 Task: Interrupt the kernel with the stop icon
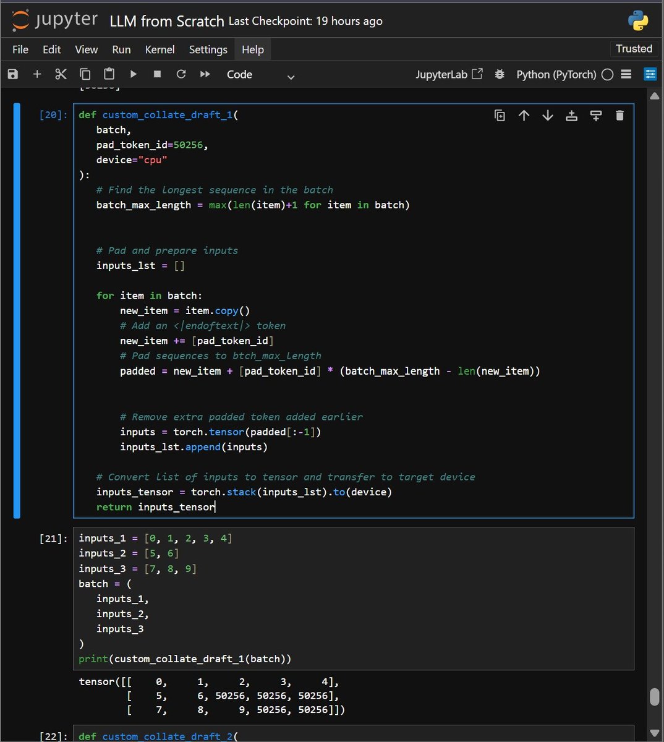[157, 74]
